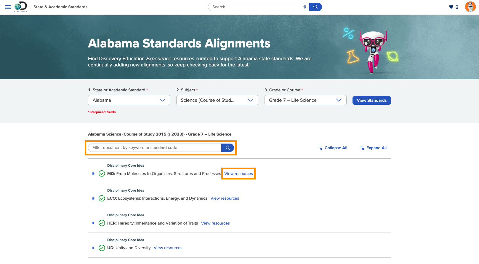
Task: Expand the MO: From Molecules to Organisms row
Action: pyautogui.click(x=93, y=174)
